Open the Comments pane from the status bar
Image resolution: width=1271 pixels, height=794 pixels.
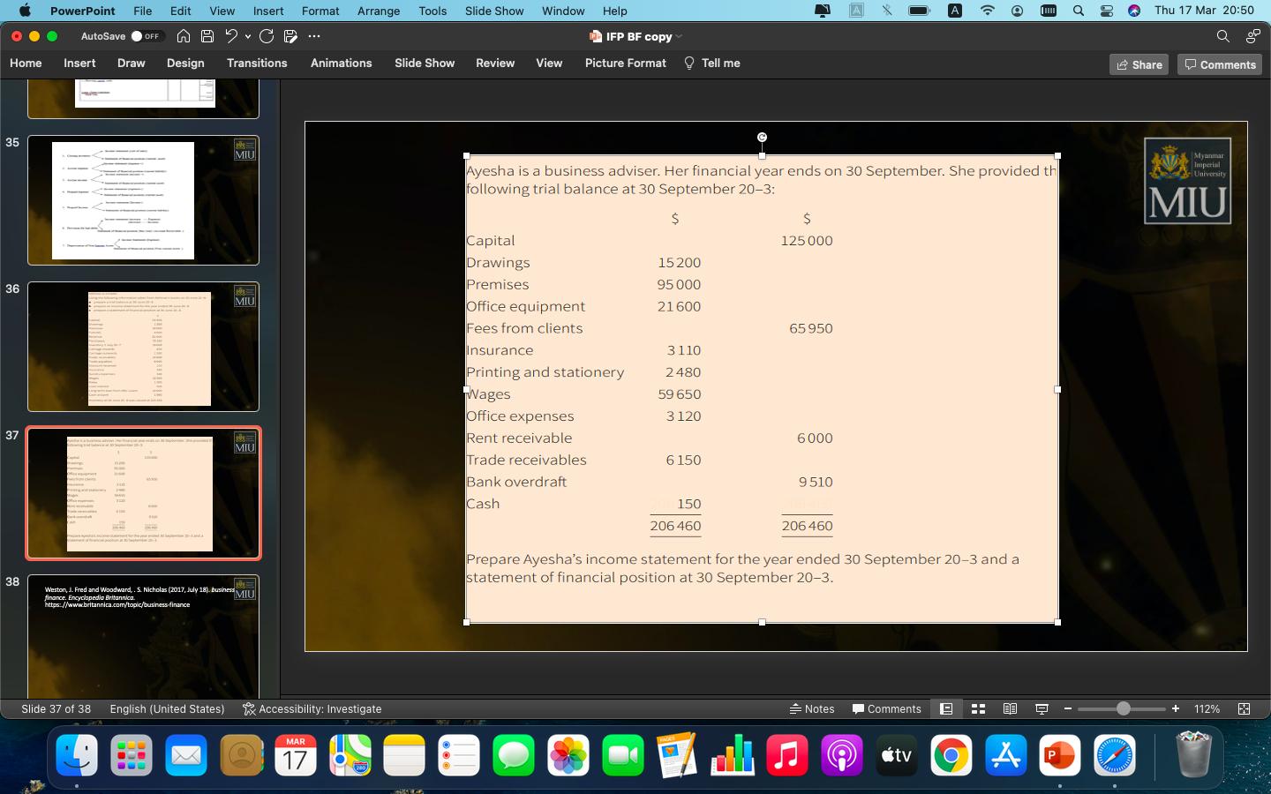(x=887, y=708)
